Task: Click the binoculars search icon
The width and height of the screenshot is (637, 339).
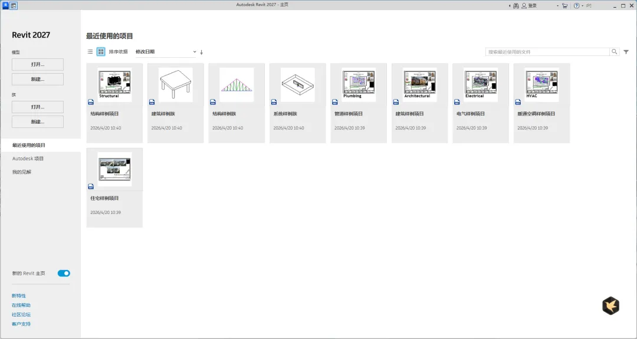Action: click(516, 6)
